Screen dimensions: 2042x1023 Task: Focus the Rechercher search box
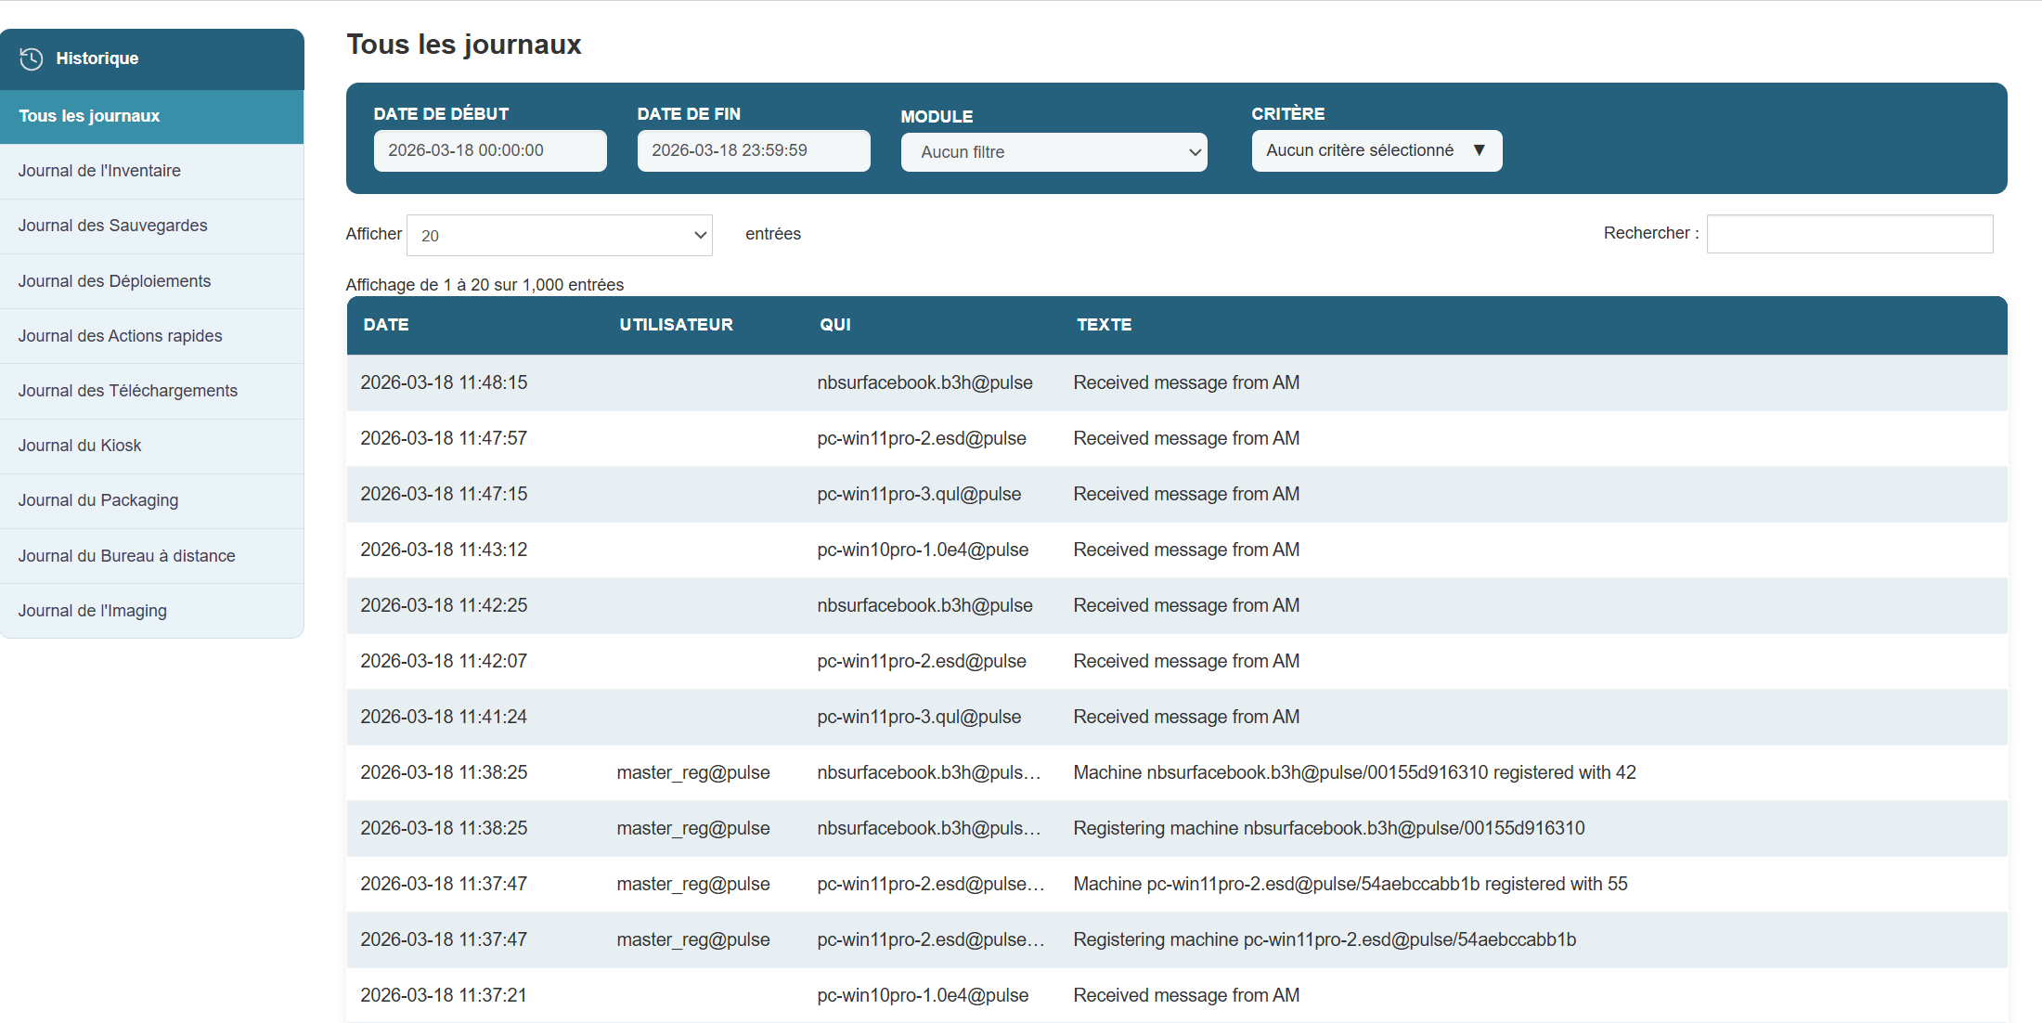pos(1849,234)
